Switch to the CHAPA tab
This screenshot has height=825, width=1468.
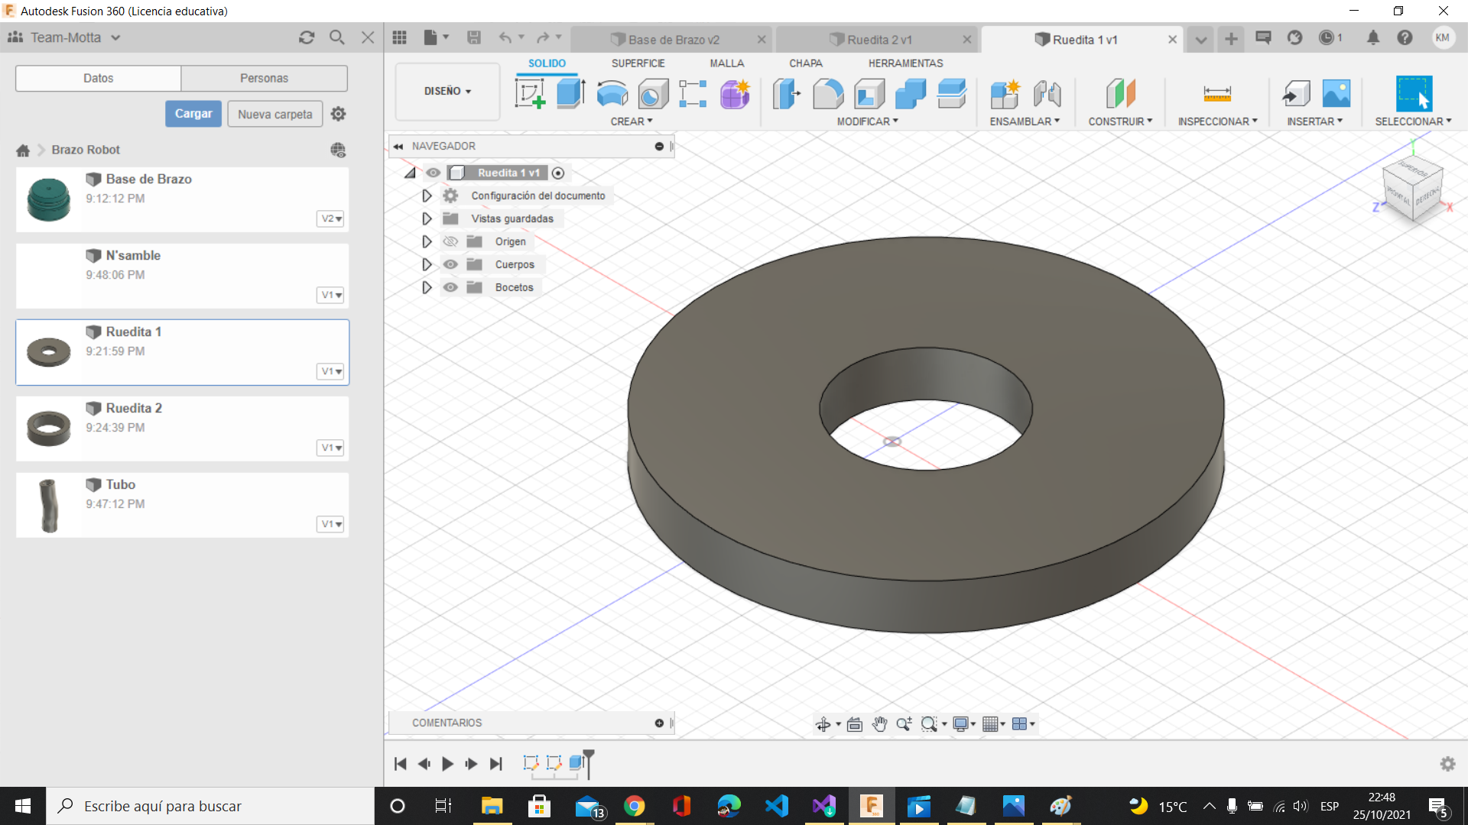pos(806,63)
